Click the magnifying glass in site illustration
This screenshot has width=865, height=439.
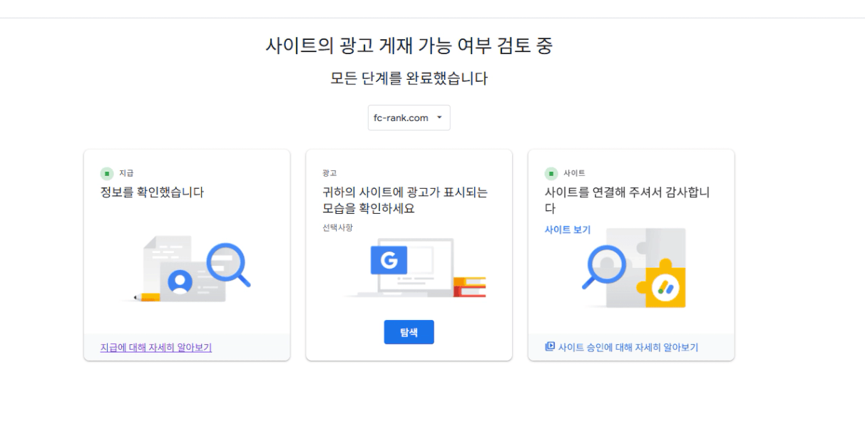tap(603, 267)
